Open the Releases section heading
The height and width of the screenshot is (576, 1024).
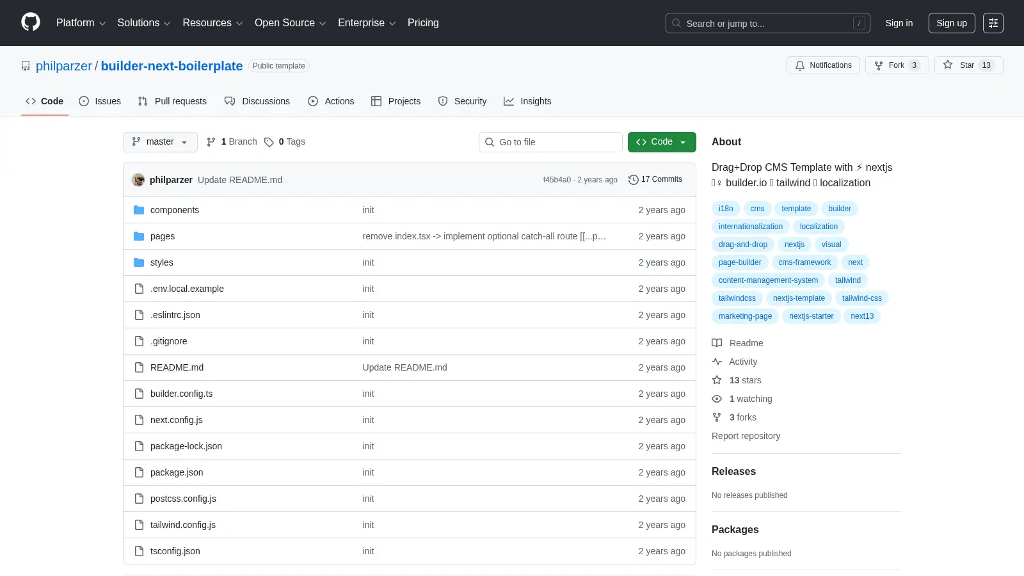pyautogui.click(x=733, y=472)
